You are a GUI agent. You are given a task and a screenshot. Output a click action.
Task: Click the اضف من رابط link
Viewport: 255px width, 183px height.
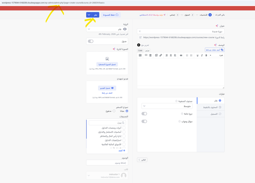pos(107,93)
